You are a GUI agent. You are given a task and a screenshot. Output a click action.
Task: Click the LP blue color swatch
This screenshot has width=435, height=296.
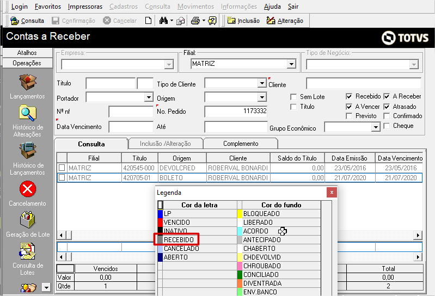[160, 214]
